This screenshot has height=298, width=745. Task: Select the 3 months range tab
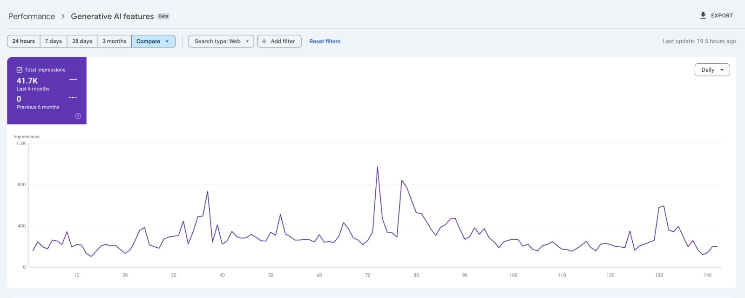115,41
